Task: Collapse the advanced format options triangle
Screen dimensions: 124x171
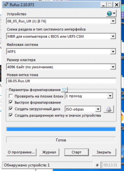Action: 64,90
